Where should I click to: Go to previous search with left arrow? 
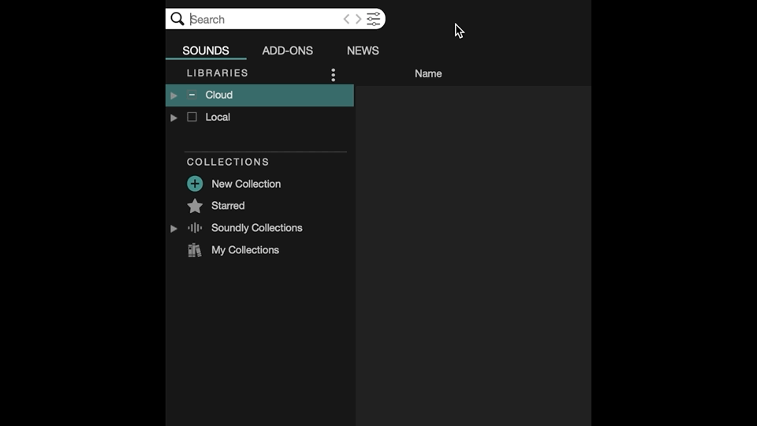click(346, 19)
